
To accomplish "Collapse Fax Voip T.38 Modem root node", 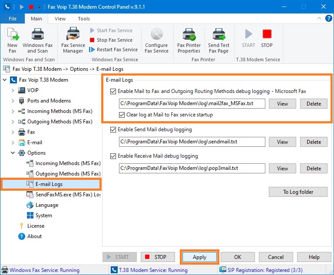I will coord(4,80).
